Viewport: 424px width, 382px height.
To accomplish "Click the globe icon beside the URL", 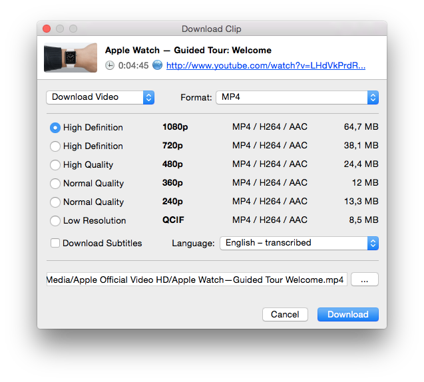I will point(157,65).
